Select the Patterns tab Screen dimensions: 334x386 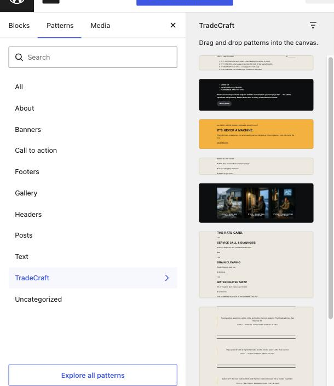[60, 26]
